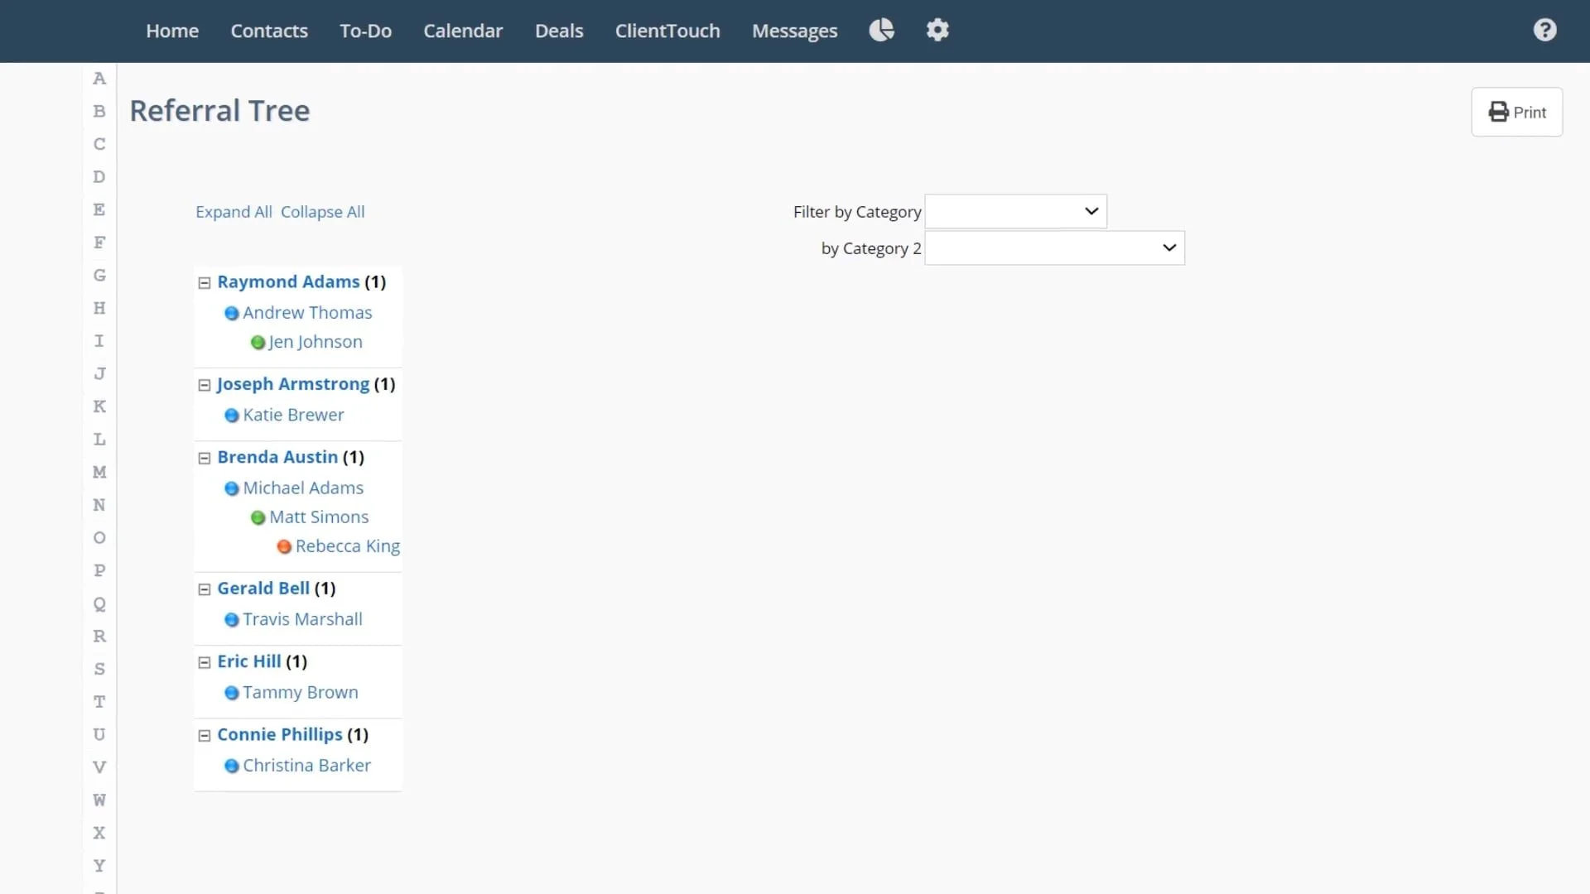Collapse the Gerald Bell branch
1590x894 pixels.
(x=205, y=589)
